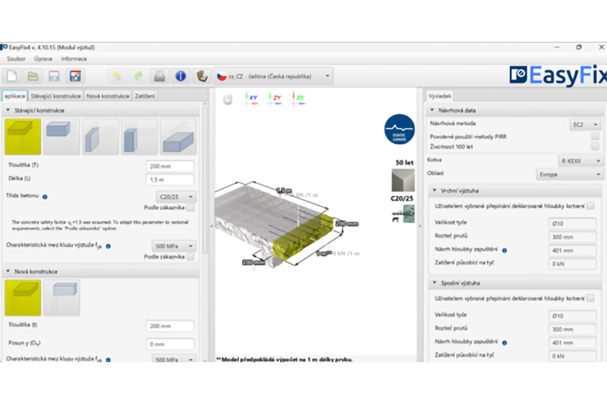Viewport: 607px width, 404px height.
Task: Open the language dropdown showing čeština
Action: point(273,76)
